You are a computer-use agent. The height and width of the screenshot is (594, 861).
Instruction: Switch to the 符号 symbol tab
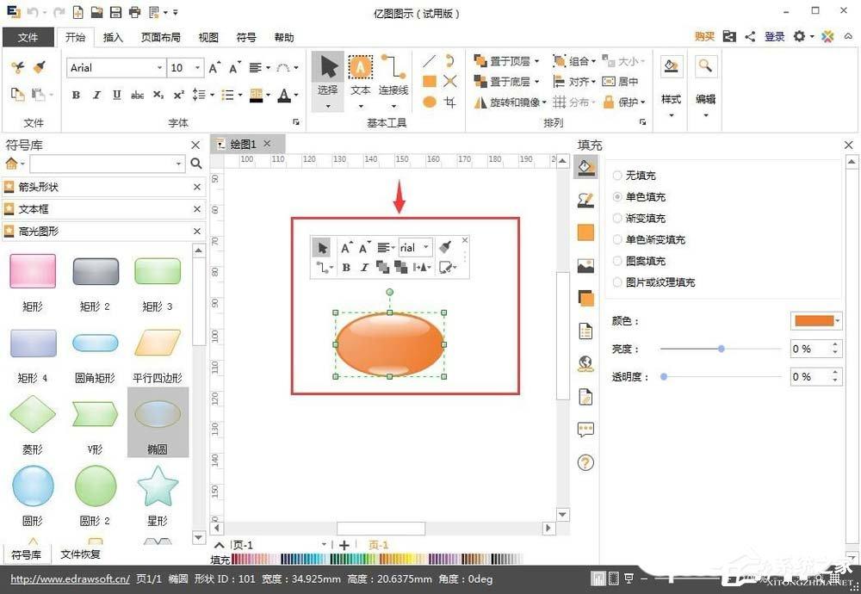[246, 37]
